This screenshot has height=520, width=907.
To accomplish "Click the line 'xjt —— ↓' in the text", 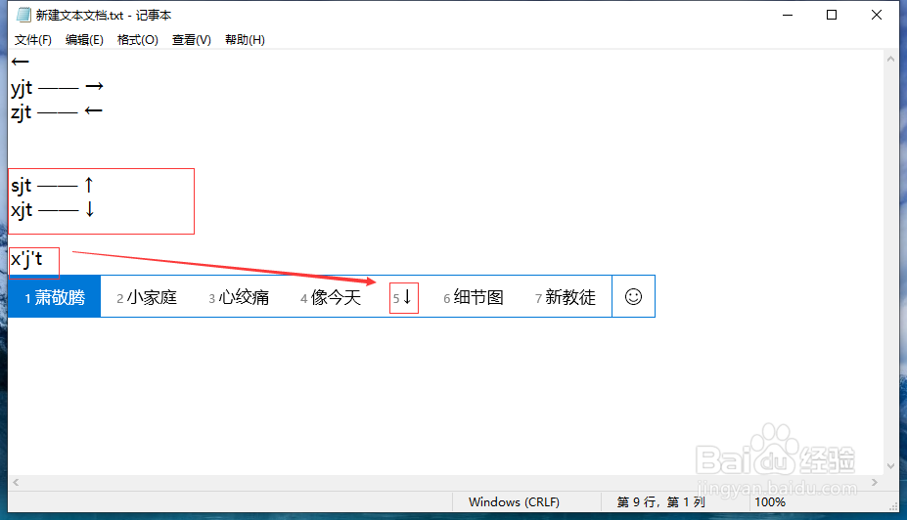I will coord(52,210).
